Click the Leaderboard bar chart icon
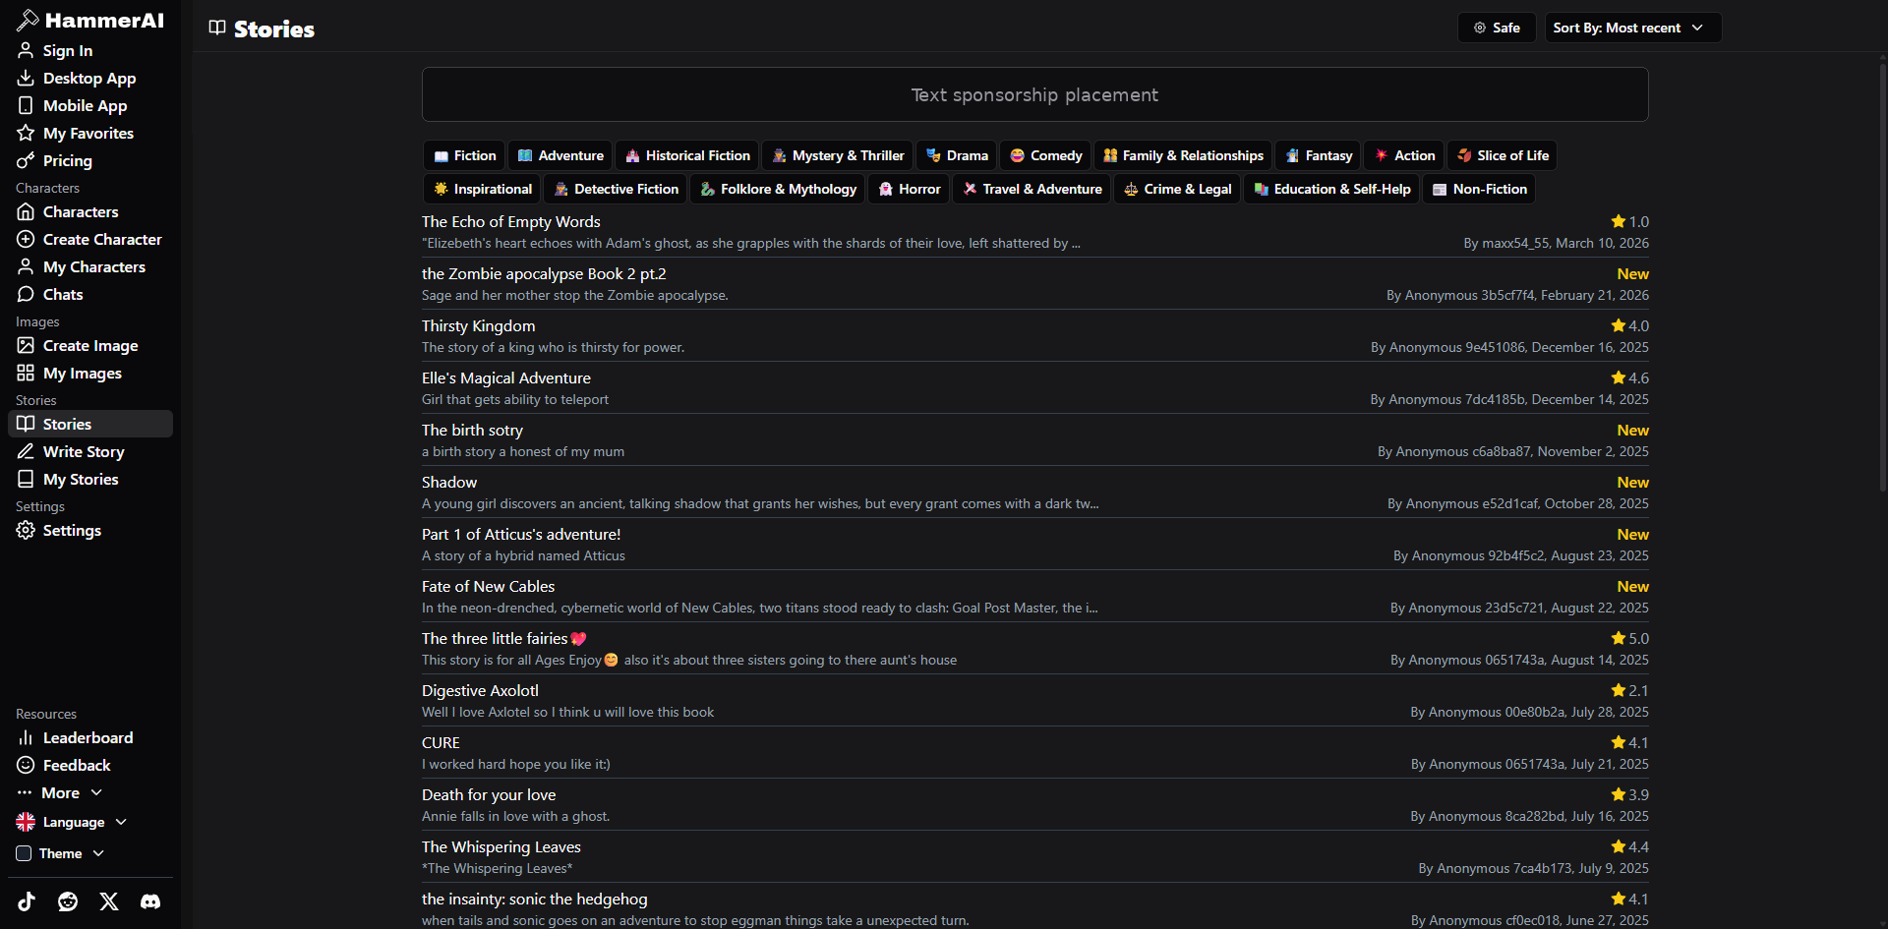The image size is (1888, 929). (26, 737)
